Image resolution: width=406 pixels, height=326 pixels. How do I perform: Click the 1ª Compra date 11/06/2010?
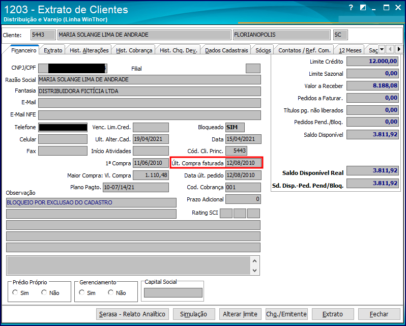151,163
